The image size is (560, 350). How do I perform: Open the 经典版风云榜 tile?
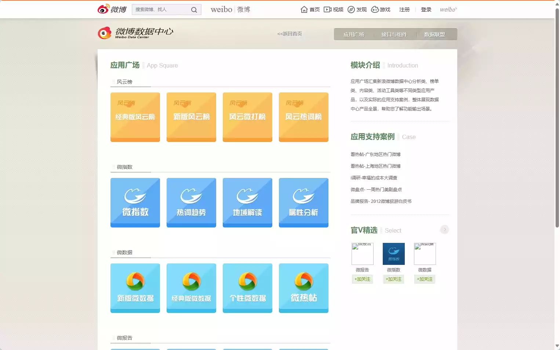click(135, 117)
